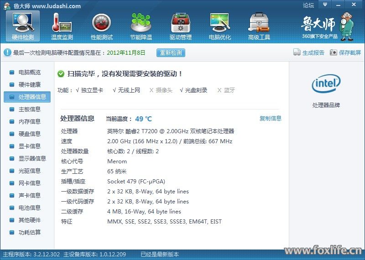Click 保存截屏 to save screenshot

click(x=345, y=52)
